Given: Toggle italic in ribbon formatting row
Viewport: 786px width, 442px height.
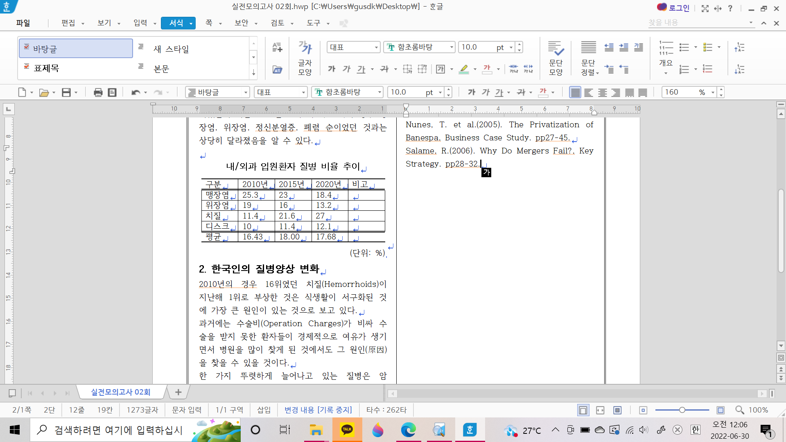Looking at the screenshot, I should click(346, 69).
